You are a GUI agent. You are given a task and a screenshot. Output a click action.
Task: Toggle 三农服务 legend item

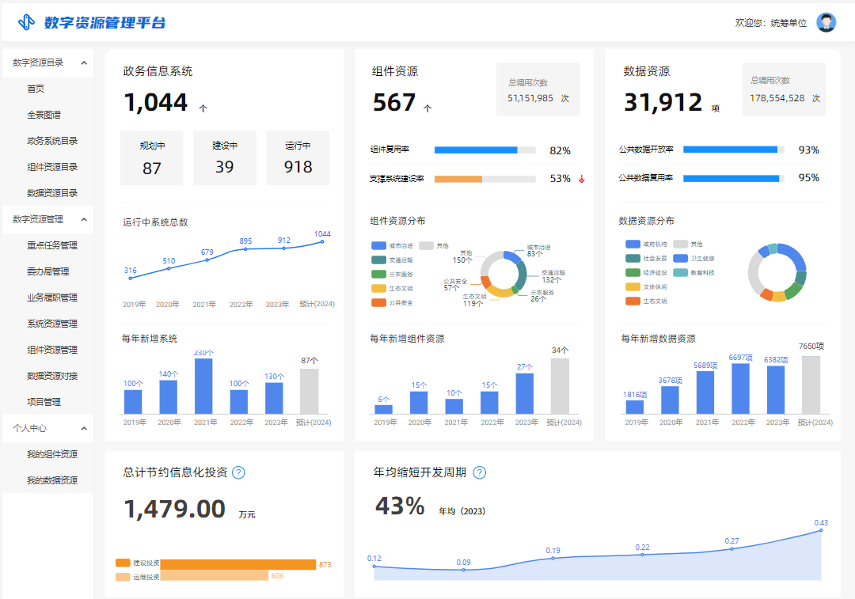pos(392,274)
